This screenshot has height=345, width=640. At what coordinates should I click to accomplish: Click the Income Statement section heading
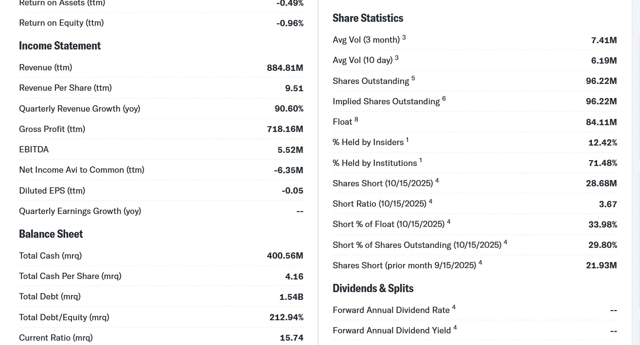pyautogui.click(x=60, y=46)
